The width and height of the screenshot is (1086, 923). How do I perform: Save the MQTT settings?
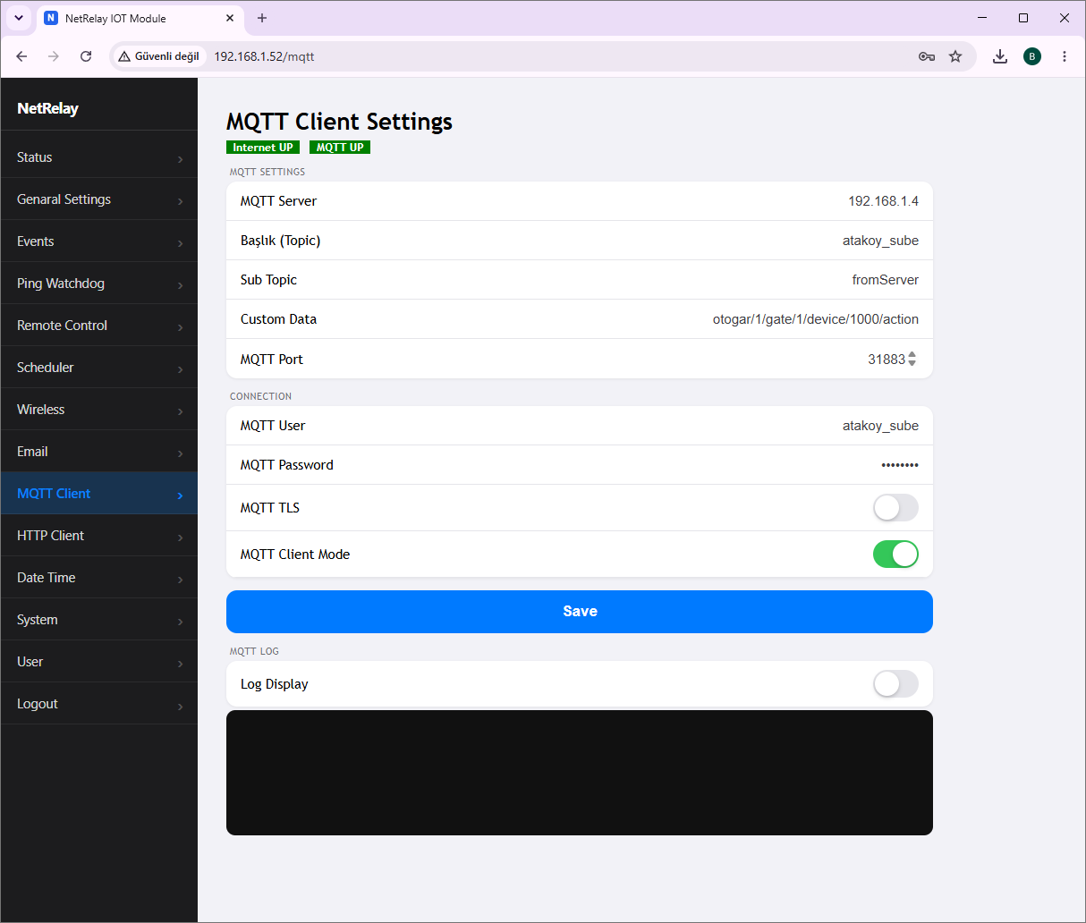580,612
